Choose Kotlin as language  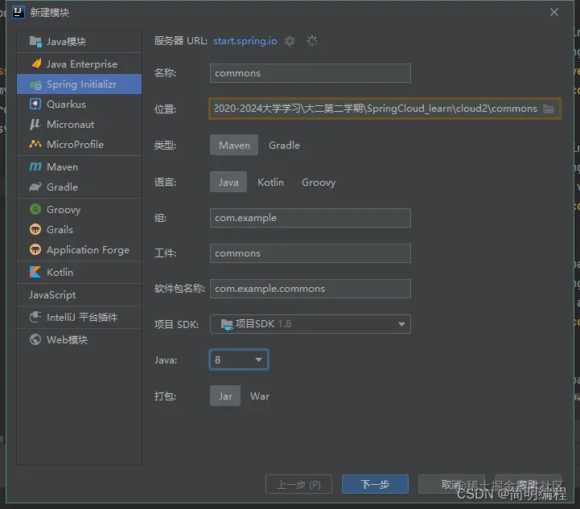(x=270, y=182)
